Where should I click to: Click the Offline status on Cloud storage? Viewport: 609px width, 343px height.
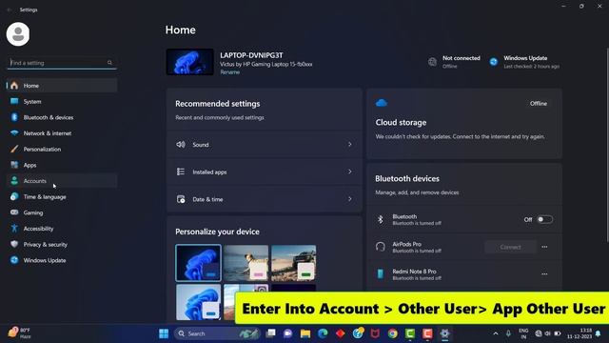point(539,104)
